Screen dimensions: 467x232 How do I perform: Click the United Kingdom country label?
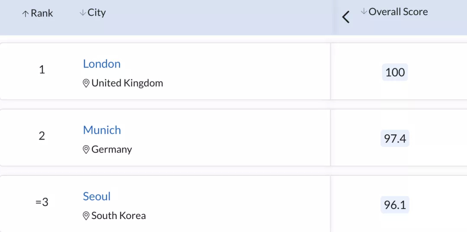pos(127,83)
